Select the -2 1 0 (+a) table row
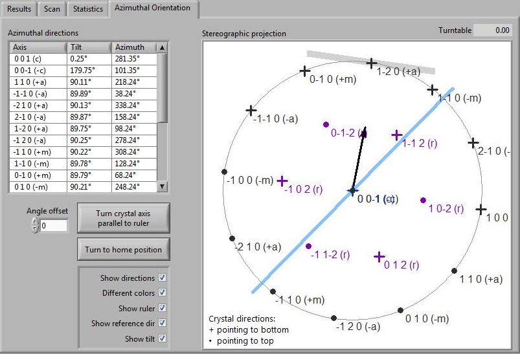The height and width of the screenshot is (354, 520). (x=84, y=105)
